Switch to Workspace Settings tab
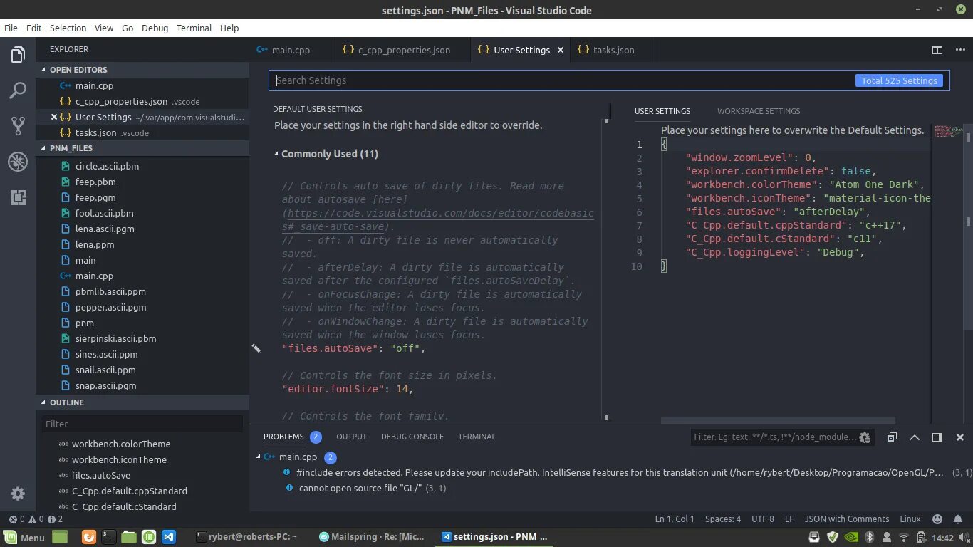The width and height of the screenshot is (973, 547). 759,111
